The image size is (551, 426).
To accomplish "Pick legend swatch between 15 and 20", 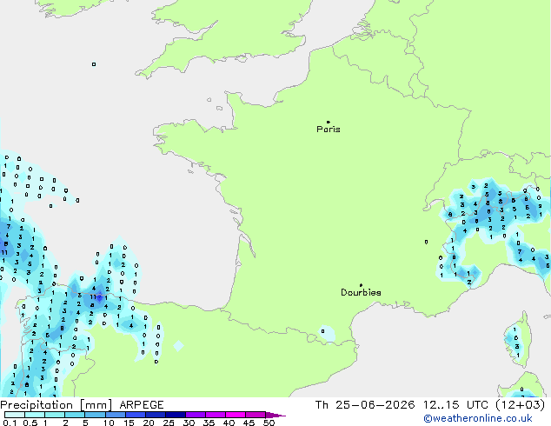I will click(x=136, y=415).
